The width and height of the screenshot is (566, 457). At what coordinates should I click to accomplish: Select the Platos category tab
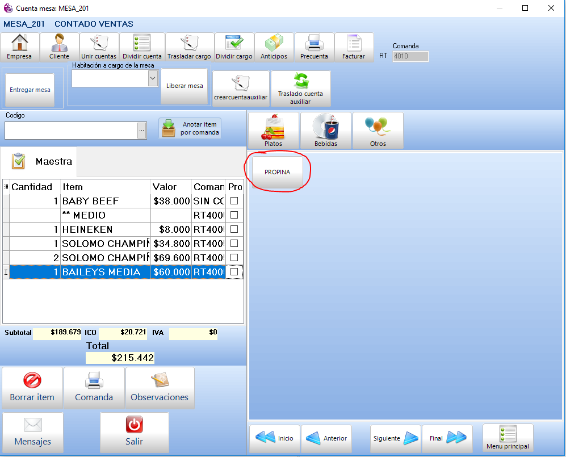273,131
